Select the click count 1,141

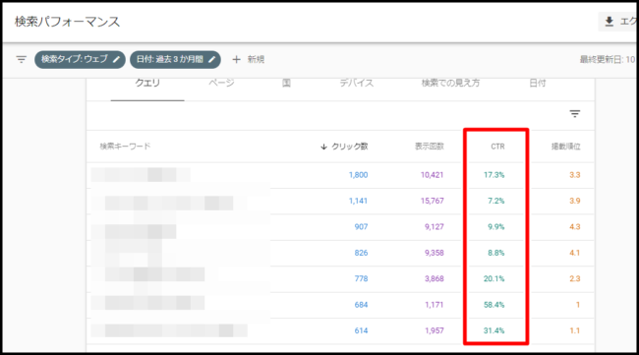(x=358, y=201)
